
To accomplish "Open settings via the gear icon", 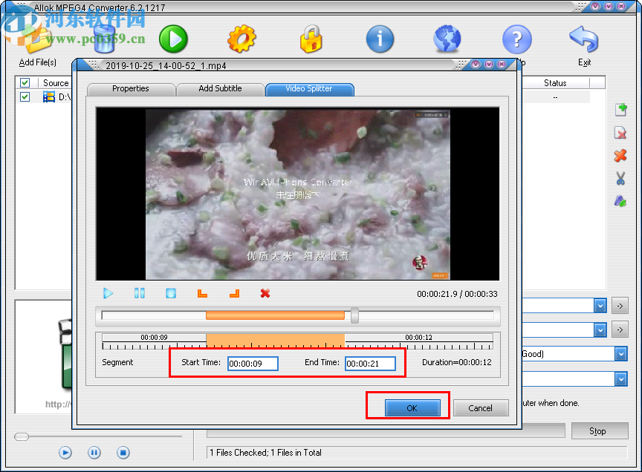I will coord(241,39).
